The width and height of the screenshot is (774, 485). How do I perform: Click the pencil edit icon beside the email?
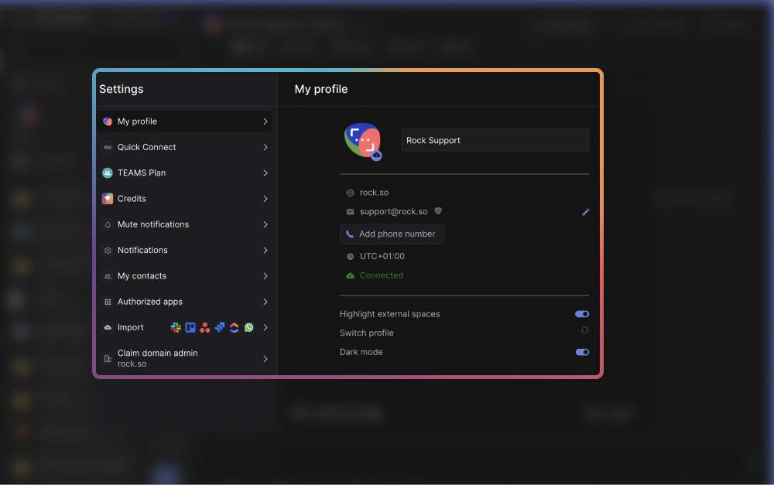(x=586, y=212)
